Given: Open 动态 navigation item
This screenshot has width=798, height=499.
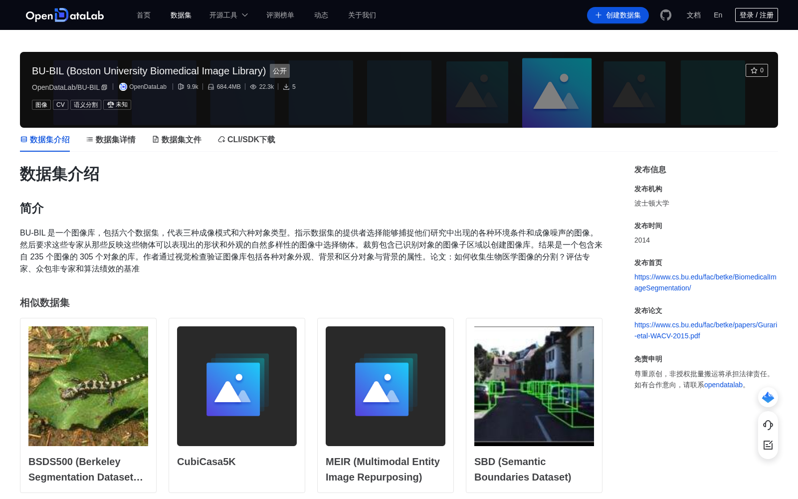Looking at the screenshot, I should point(321,15).
